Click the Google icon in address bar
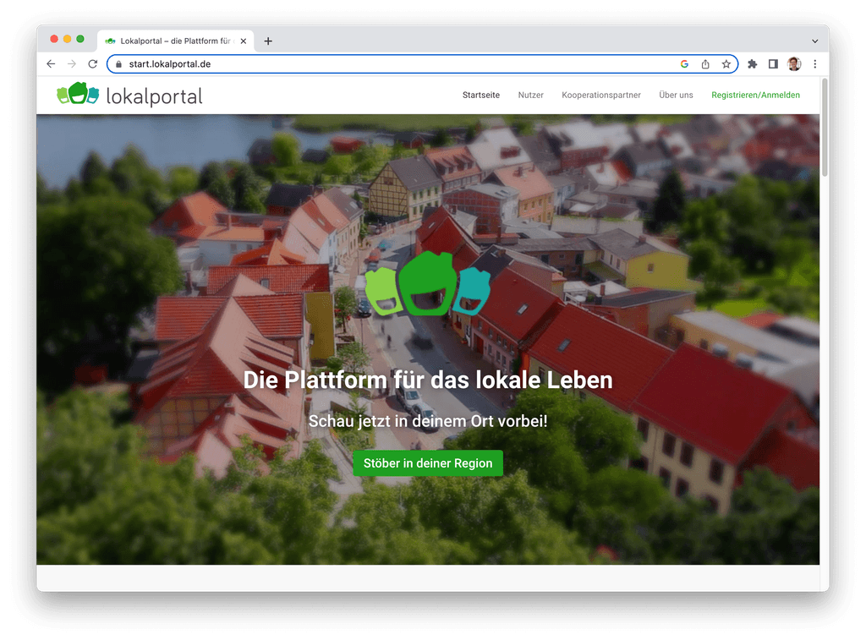866x640 pixels. [x=684, y=64]
